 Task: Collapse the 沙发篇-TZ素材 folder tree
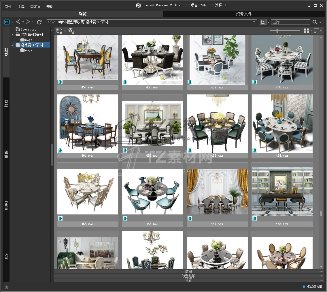(12, 35)
